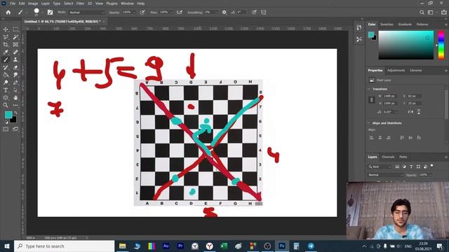This screenshot has height=252, width=449.
Task: Click the Flip Horizontal button in Properties
Action: point(410,112)
